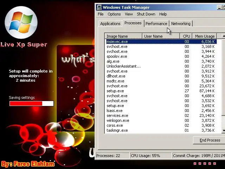
Task: Switch to the Networking tab
Action: (181, 24)
